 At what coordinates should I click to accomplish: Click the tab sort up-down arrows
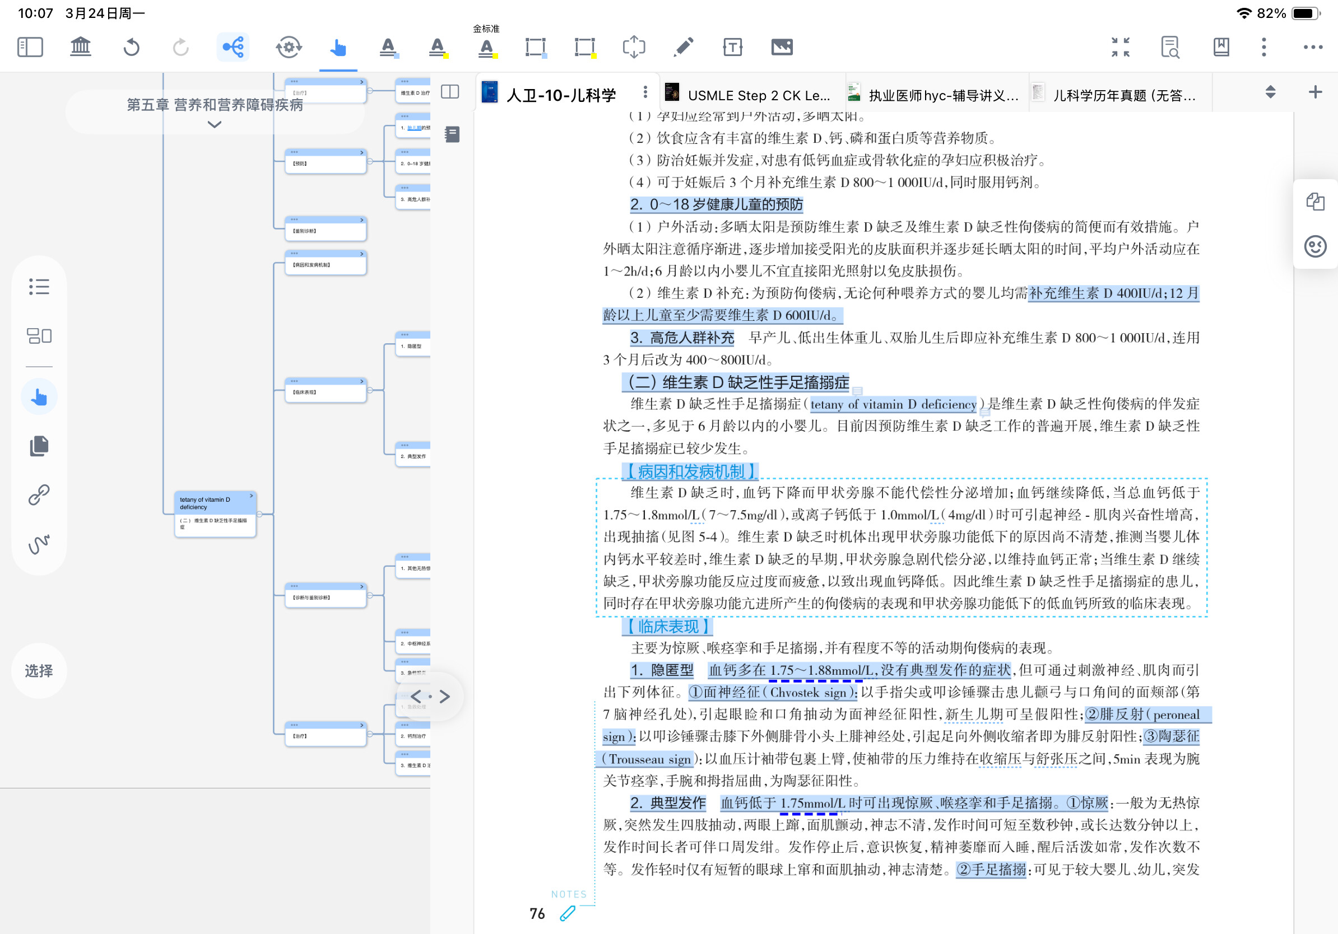pyautogui.click(x=1270, y=92)
